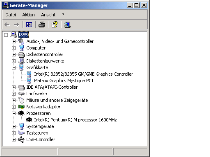The height and width of the screenshot is (157, 210).
Task: Click the Geräte-Manager title bar icon
Action: 6,5
